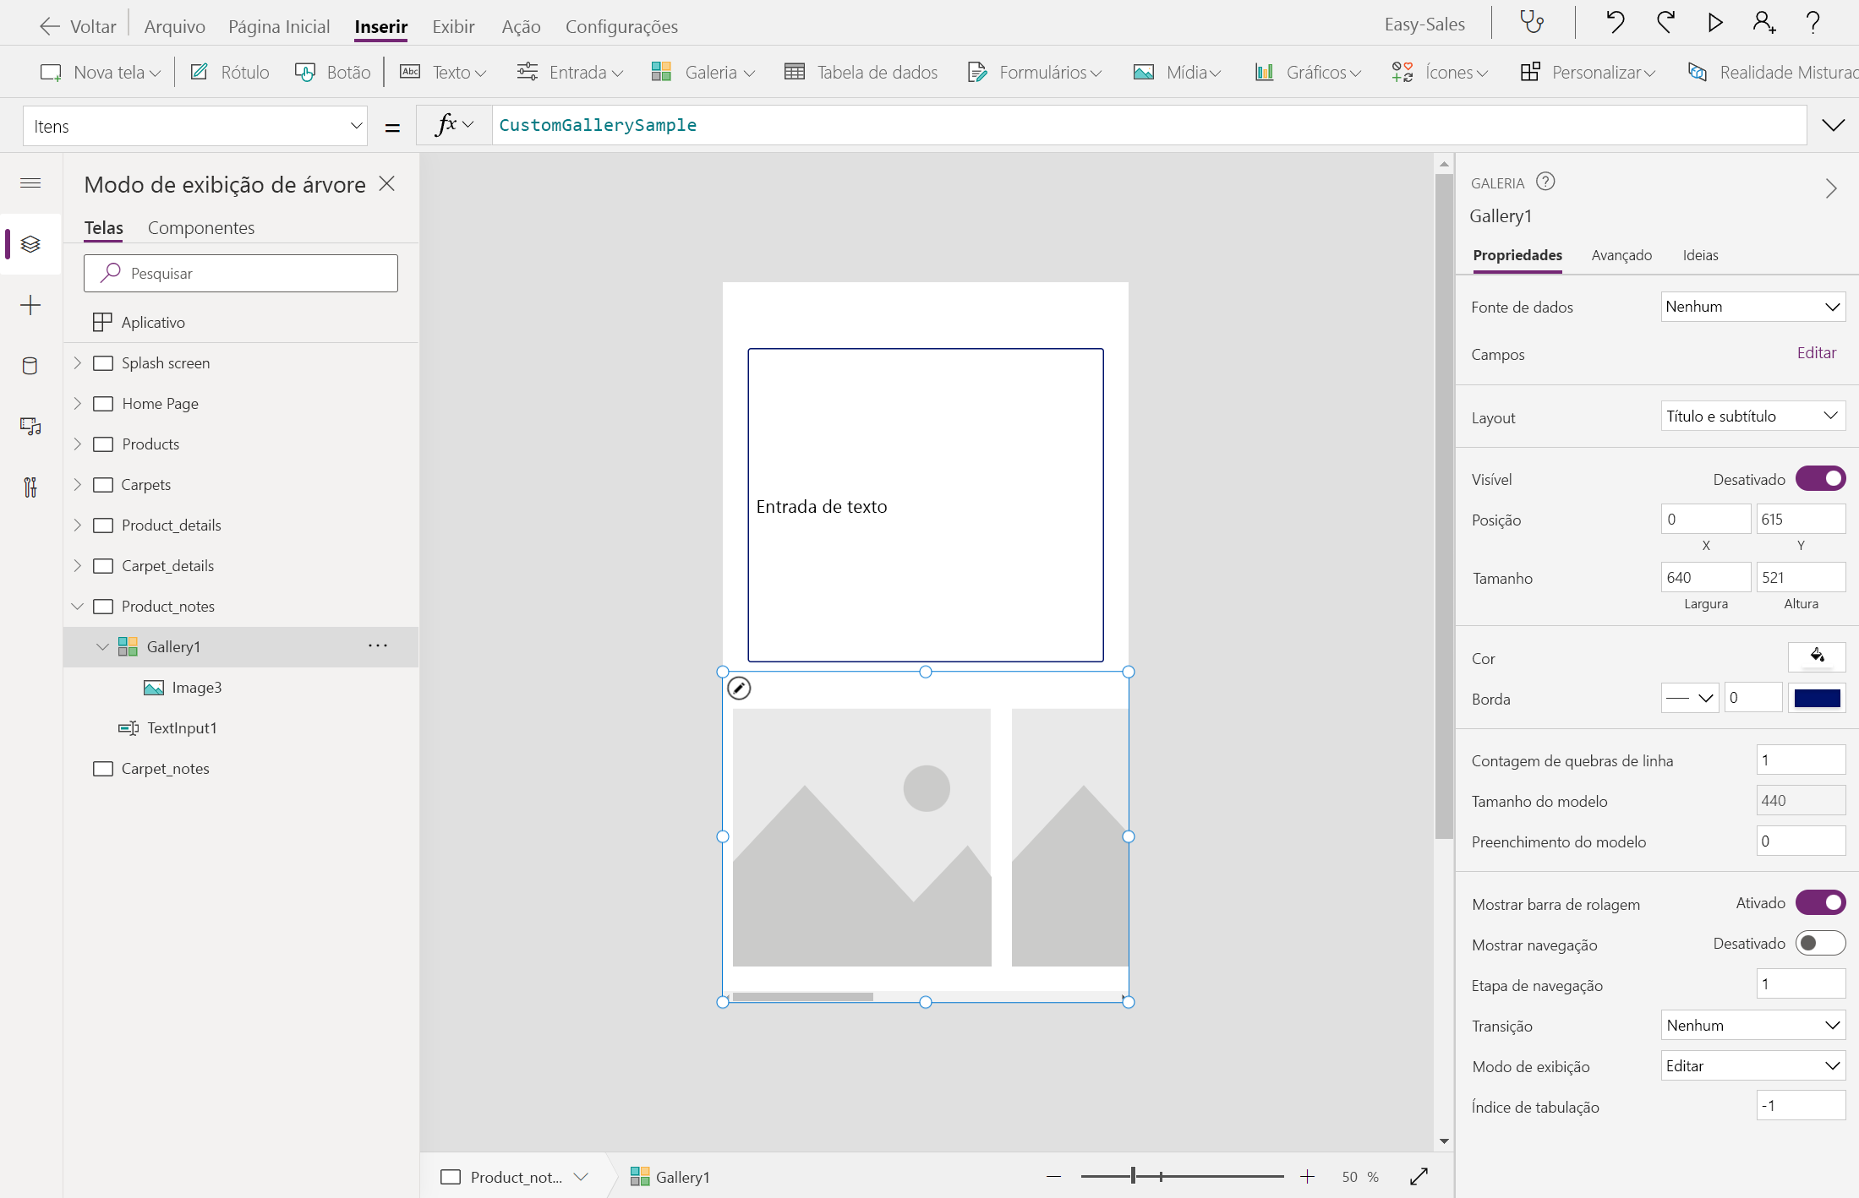Open the Cor fill color picker
The height and width of the screenshot is (1198, 1859).
tap(1817, 656)
